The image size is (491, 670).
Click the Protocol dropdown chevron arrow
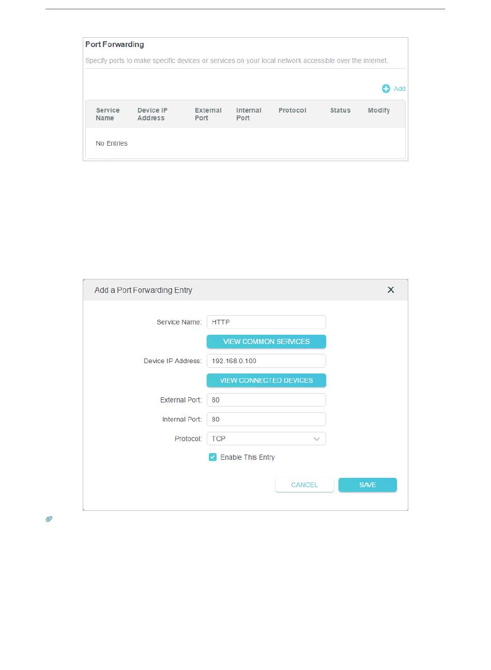tap(317, 439)
